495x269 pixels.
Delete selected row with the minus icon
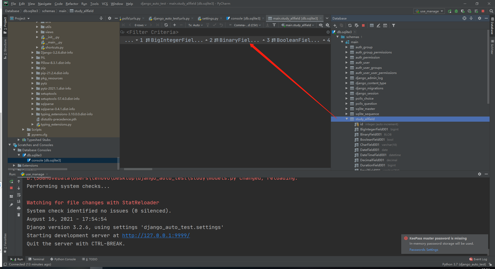[181, 25]
